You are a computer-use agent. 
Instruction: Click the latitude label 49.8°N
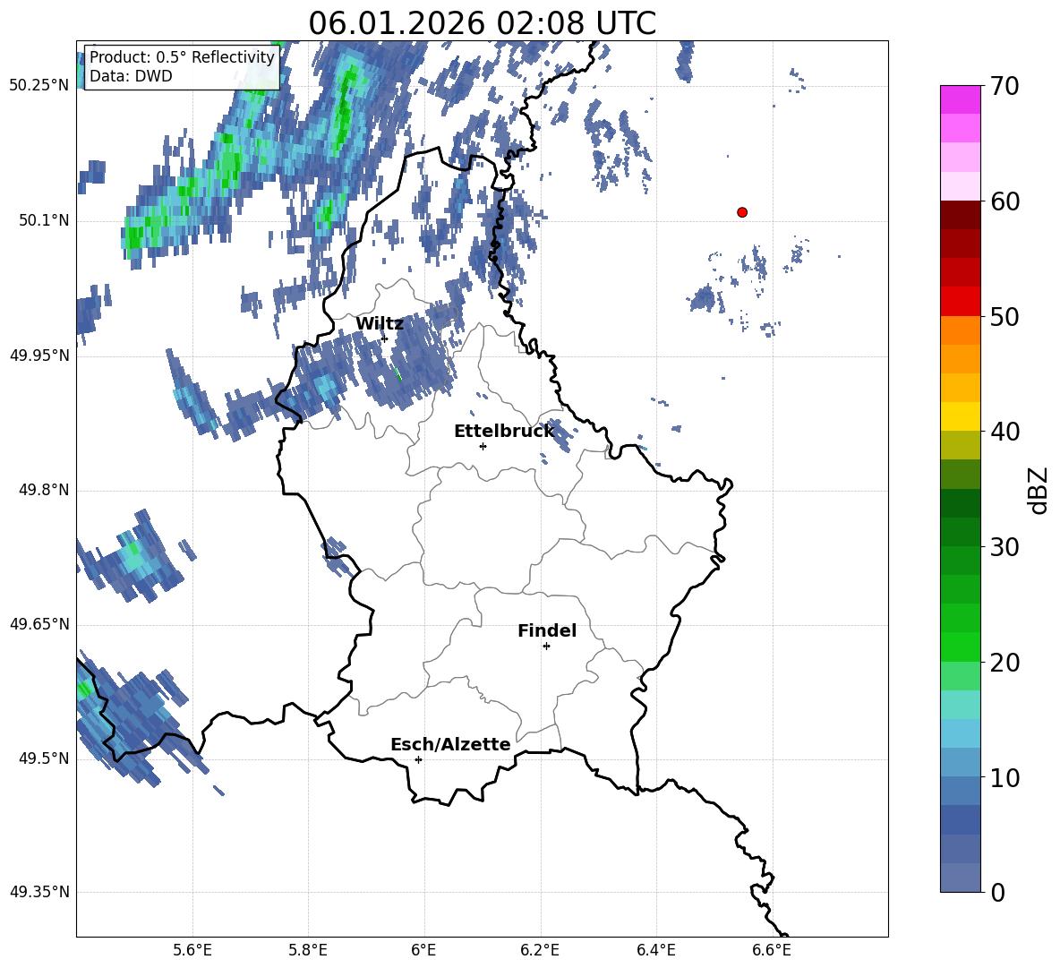coord(44,490)
